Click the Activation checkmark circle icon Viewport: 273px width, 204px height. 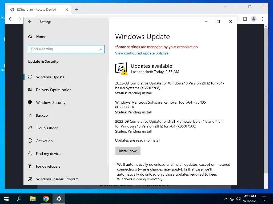30,141
